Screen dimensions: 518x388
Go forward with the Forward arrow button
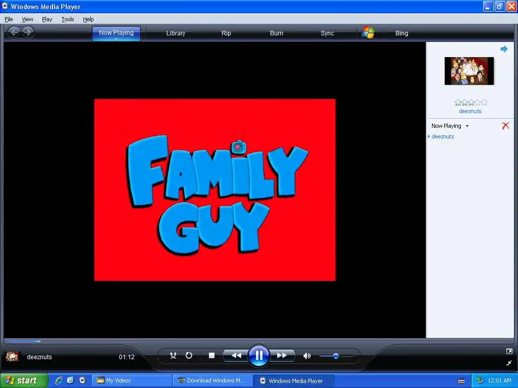tap(28, 32)
